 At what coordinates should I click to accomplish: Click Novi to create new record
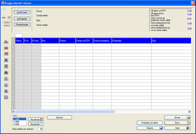(x=177, y=123)
